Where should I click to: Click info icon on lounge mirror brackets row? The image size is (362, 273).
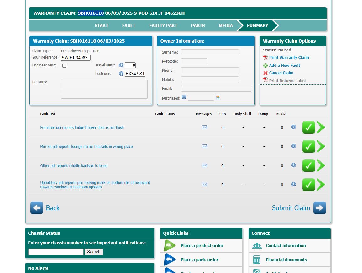(x=294, y=146)
